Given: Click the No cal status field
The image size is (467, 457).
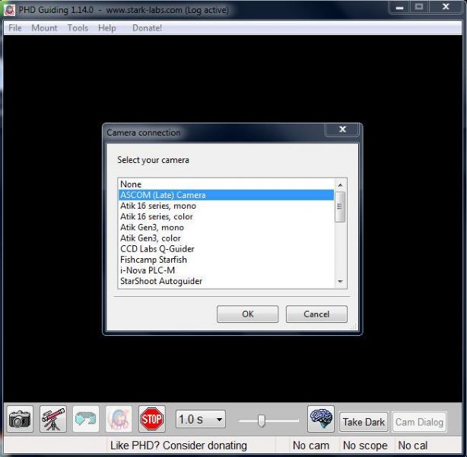Looking at the screenshot, I should [413, 446].
